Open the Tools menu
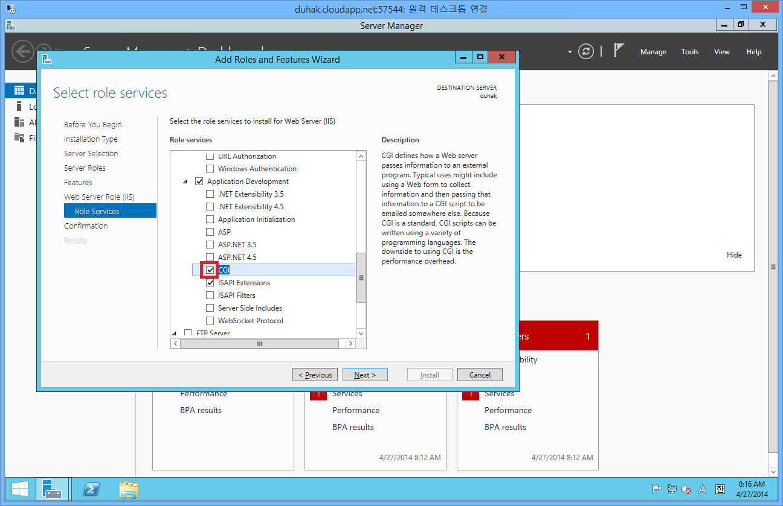Screen dimensions: 783x506 pos(690,52)
